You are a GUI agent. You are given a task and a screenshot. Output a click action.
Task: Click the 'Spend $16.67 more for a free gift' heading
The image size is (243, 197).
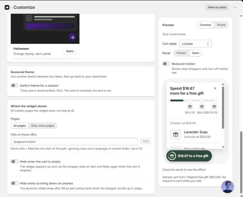[x=187, y=91]
